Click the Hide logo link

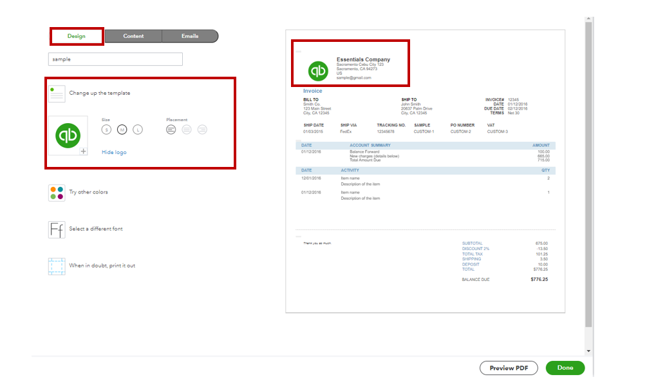115,151
